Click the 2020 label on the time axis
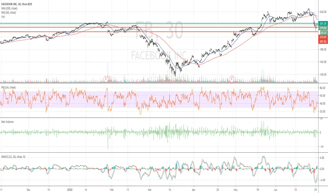Screen dimensions: 328x193 point(70,190)
